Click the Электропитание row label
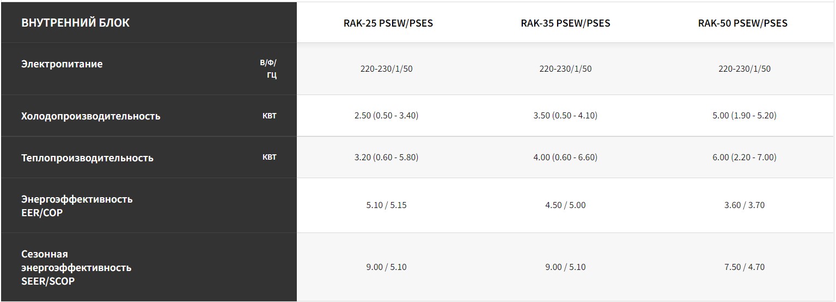Screen dimensions: 836x302 (62, 64)
